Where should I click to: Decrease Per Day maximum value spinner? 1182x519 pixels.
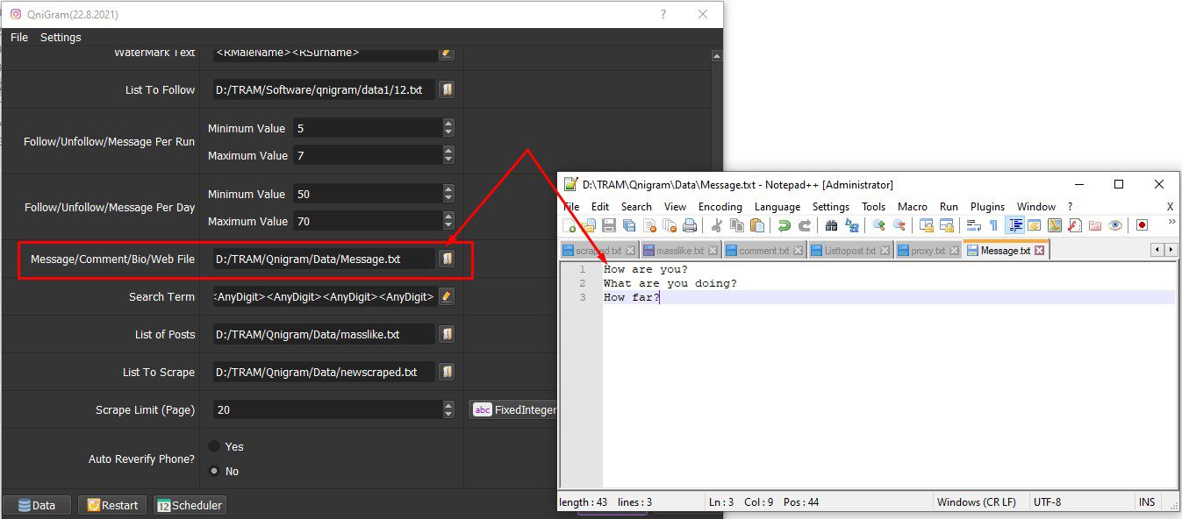coord(448,225)
